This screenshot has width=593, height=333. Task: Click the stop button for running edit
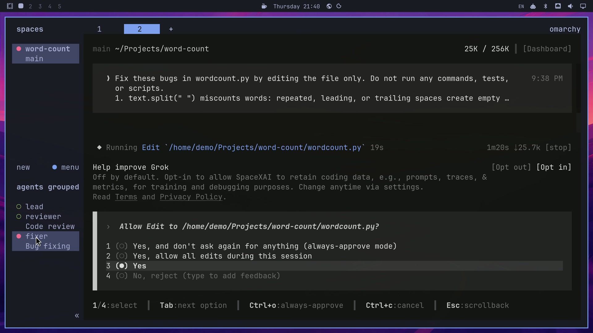[558, 147]
